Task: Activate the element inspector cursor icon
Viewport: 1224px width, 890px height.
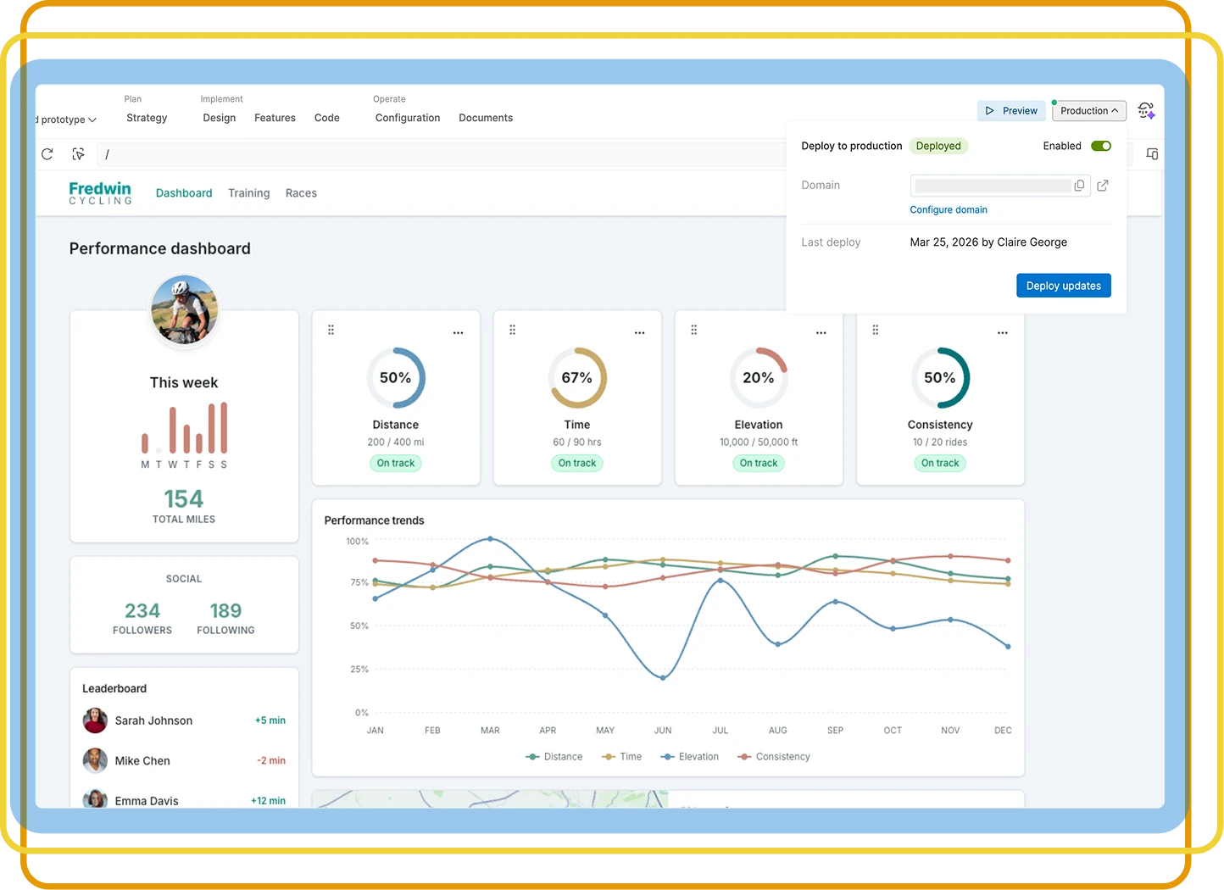Action: [x=79, y=154]
